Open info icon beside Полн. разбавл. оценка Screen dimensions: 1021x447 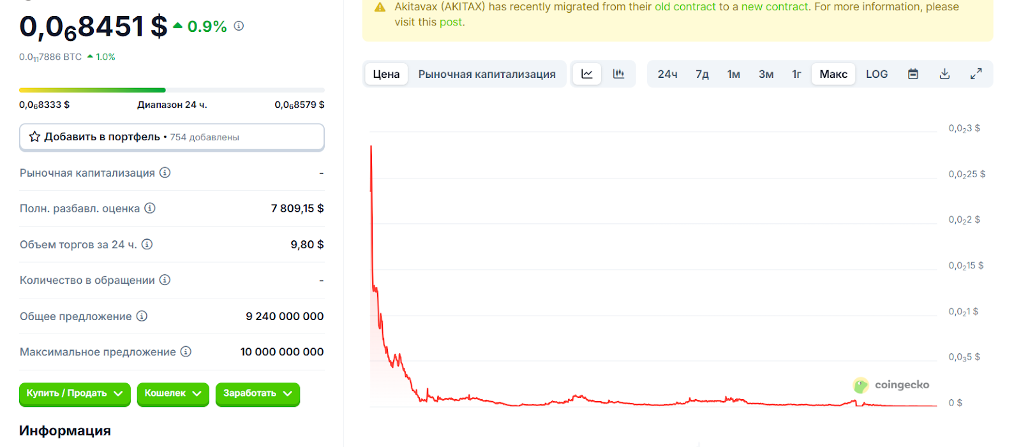(150, 208)
